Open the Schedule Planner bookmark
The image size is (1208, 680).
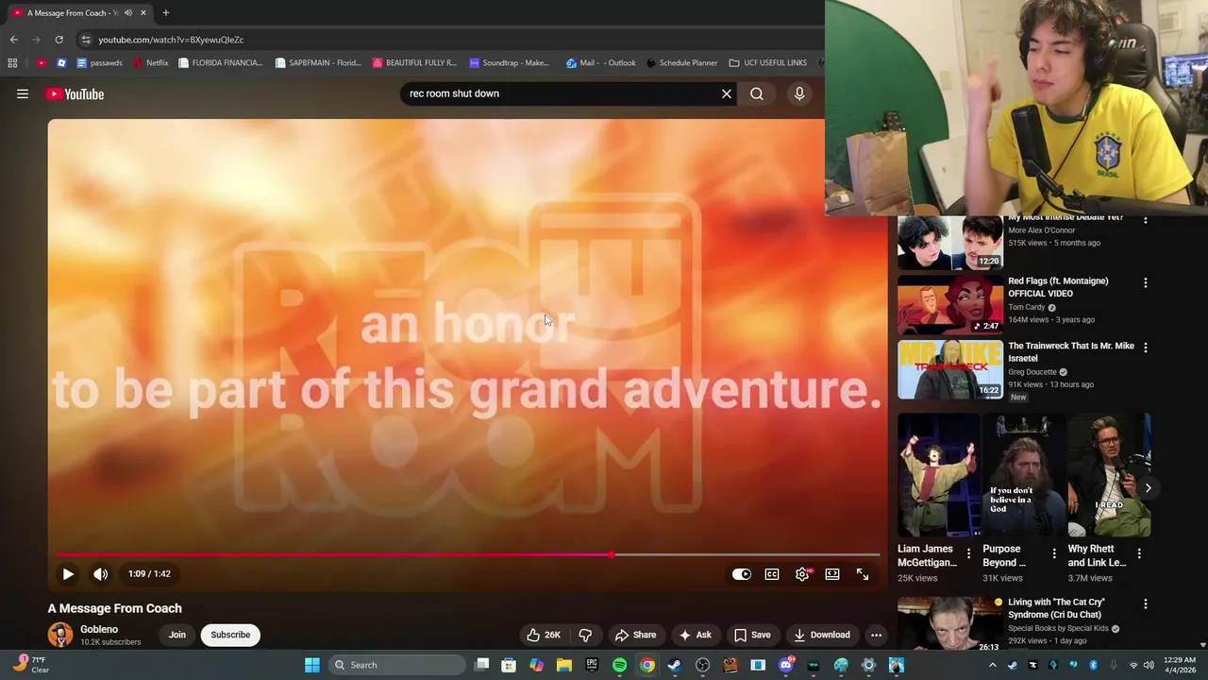pyautogui.click(x=681, y=62)
